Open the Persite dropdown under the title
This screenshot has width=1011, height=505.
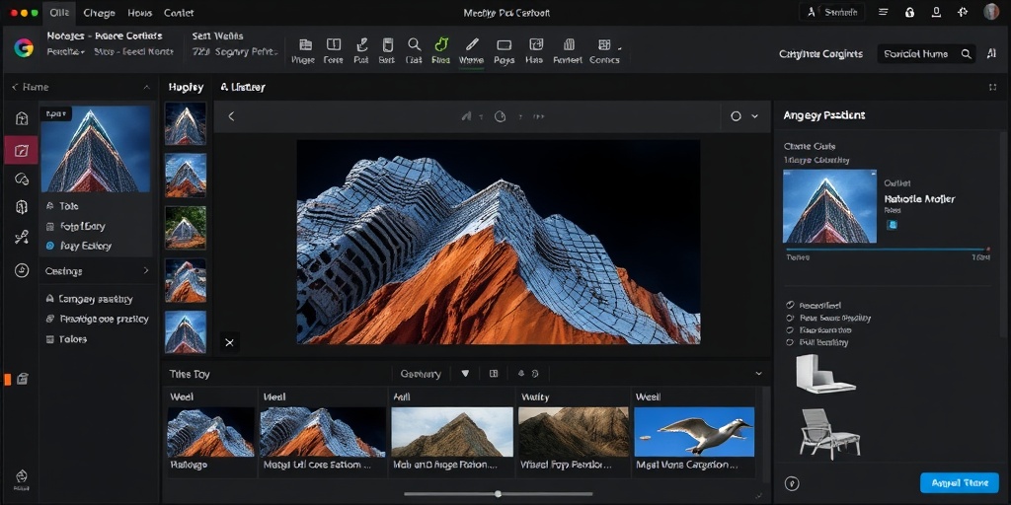click(66, 51)
